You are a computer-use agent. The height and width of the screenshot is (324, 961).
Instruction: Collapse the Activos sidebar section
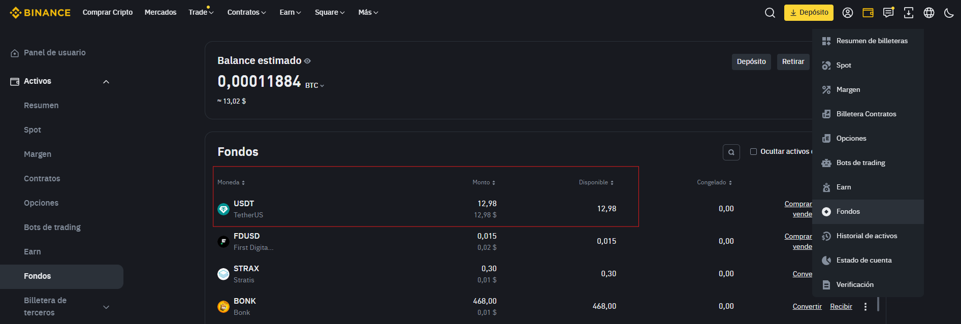coord(106,82)
